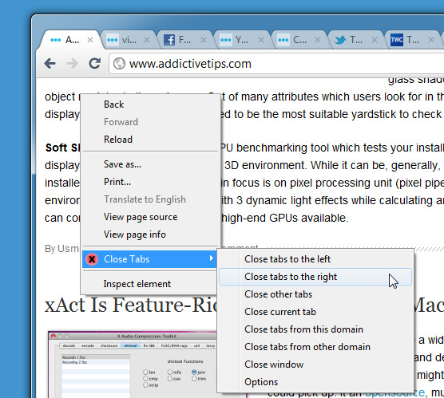444x398 pixels.
Task: Click the Reload page icon
Action: 94,63
